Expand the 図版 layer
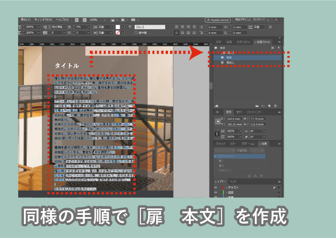The width and height of the screenshot is (336, 238). 226,192
